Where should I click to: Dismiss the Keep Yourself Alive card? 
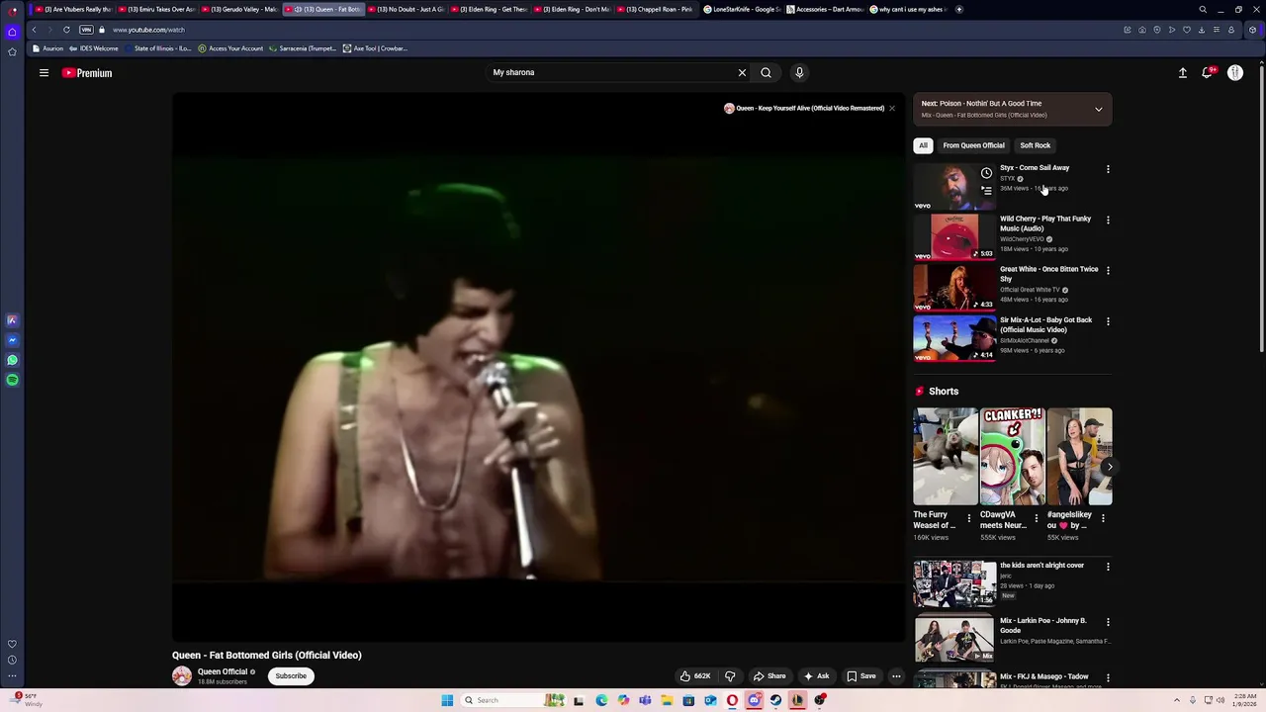pos(891,108)
